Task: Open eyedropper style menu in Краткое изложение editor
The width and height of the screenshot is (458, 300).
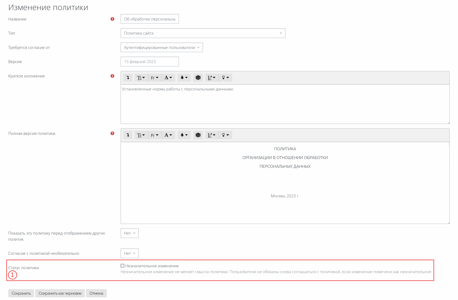Action: [x=212, y=78]
